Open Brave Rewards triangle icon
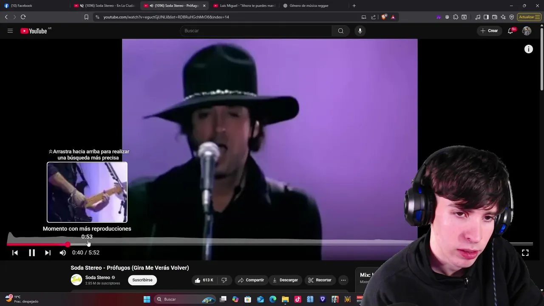Viewport: 544px width, 306px height. pos(393,17)
